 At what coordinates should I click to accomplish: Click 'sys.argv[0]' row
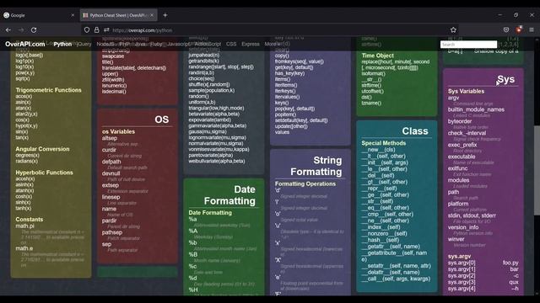coord(483,263)
